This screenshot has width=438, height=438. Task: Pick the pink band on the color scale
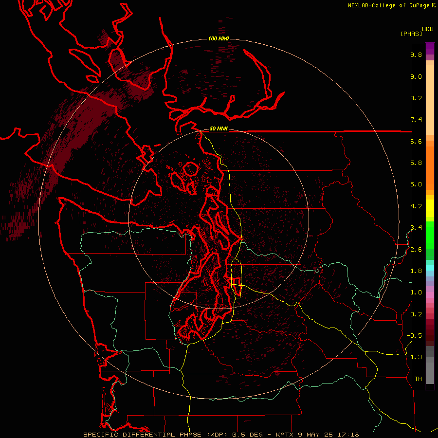click(430, 295)
